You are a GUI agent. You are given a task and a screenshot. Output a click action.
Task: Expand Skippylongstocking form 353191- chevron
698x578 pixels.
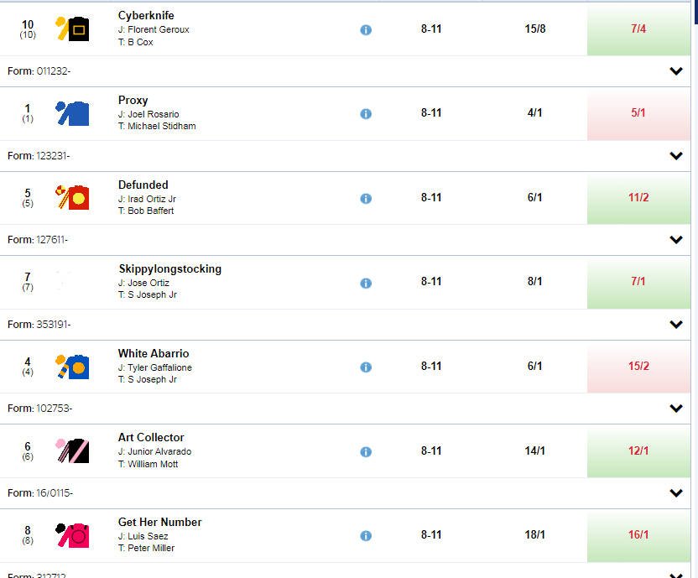pos(675,325)
